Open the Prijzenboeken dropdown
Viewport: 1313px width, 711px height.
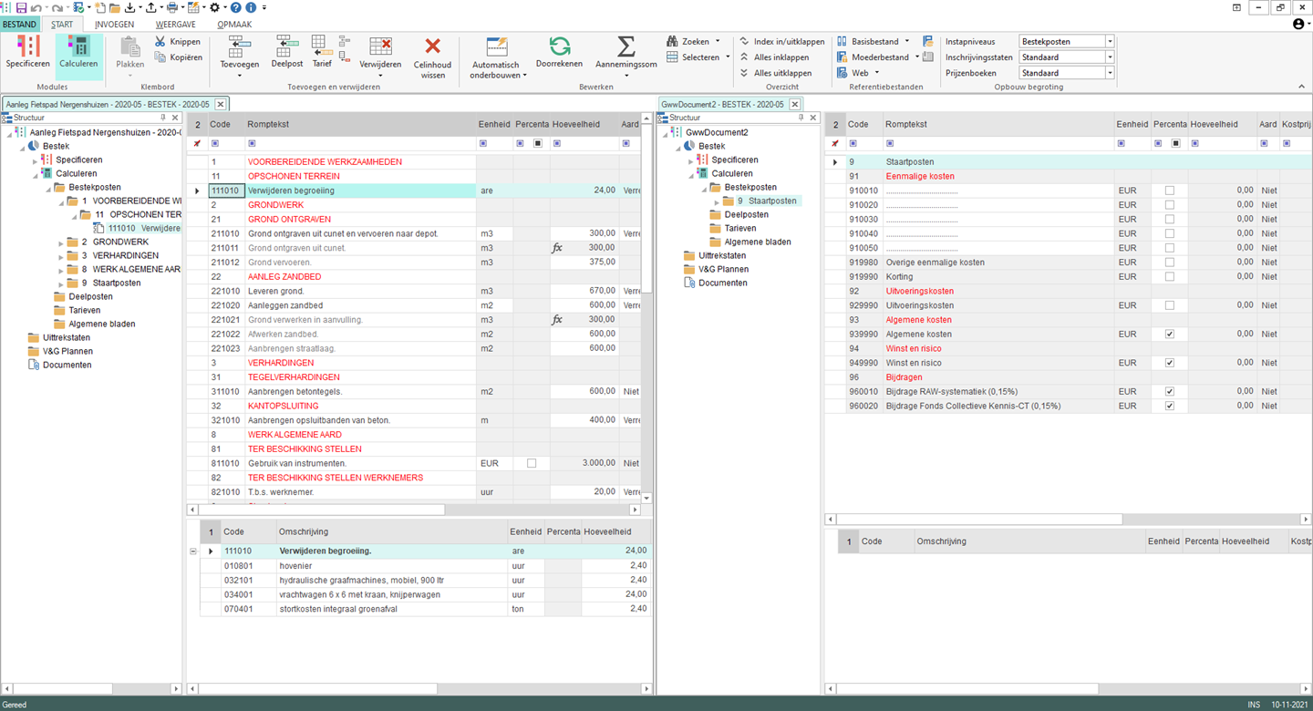1110,72
